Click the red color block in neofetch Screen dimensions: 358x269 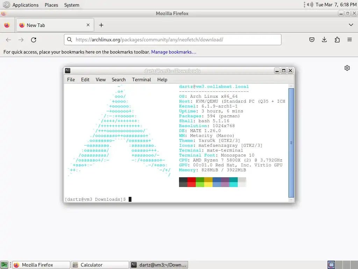coord(192,182)
